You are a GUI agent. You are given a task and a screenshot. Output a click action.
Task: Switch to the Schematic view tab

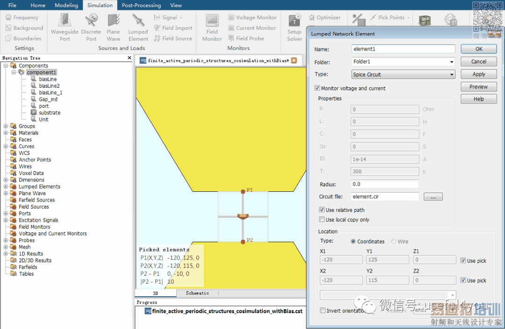click(x=197, y=293)
